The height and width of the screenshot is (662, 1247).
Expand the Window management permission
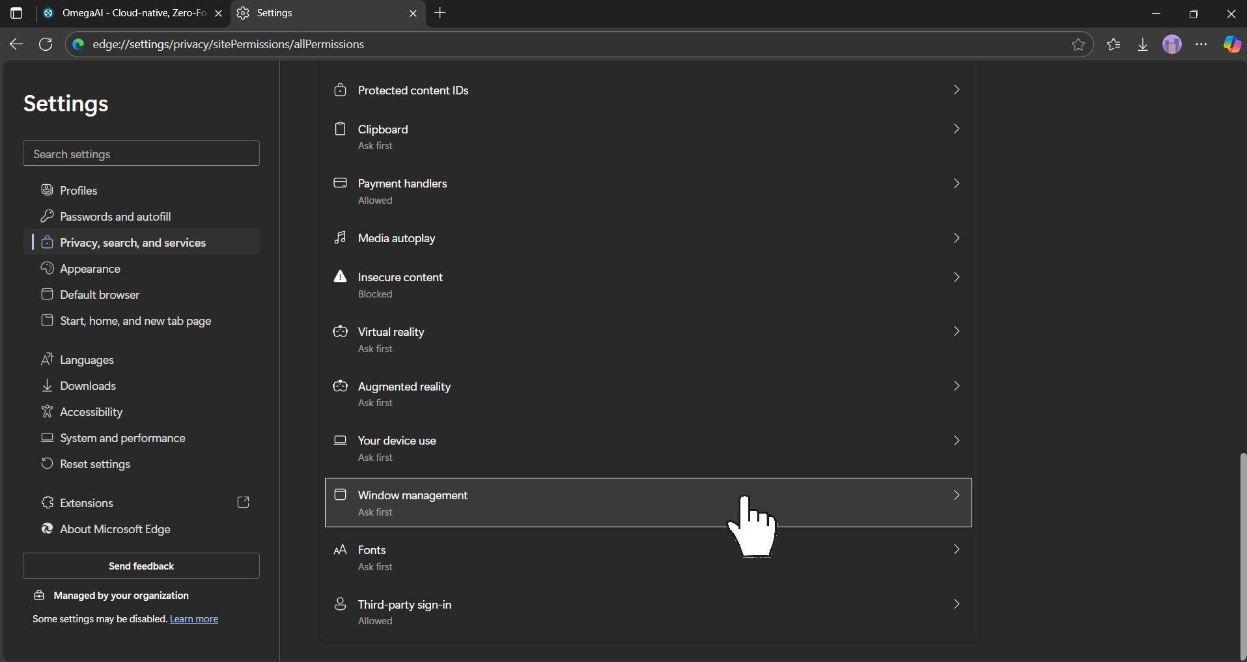tap(956, 495)
